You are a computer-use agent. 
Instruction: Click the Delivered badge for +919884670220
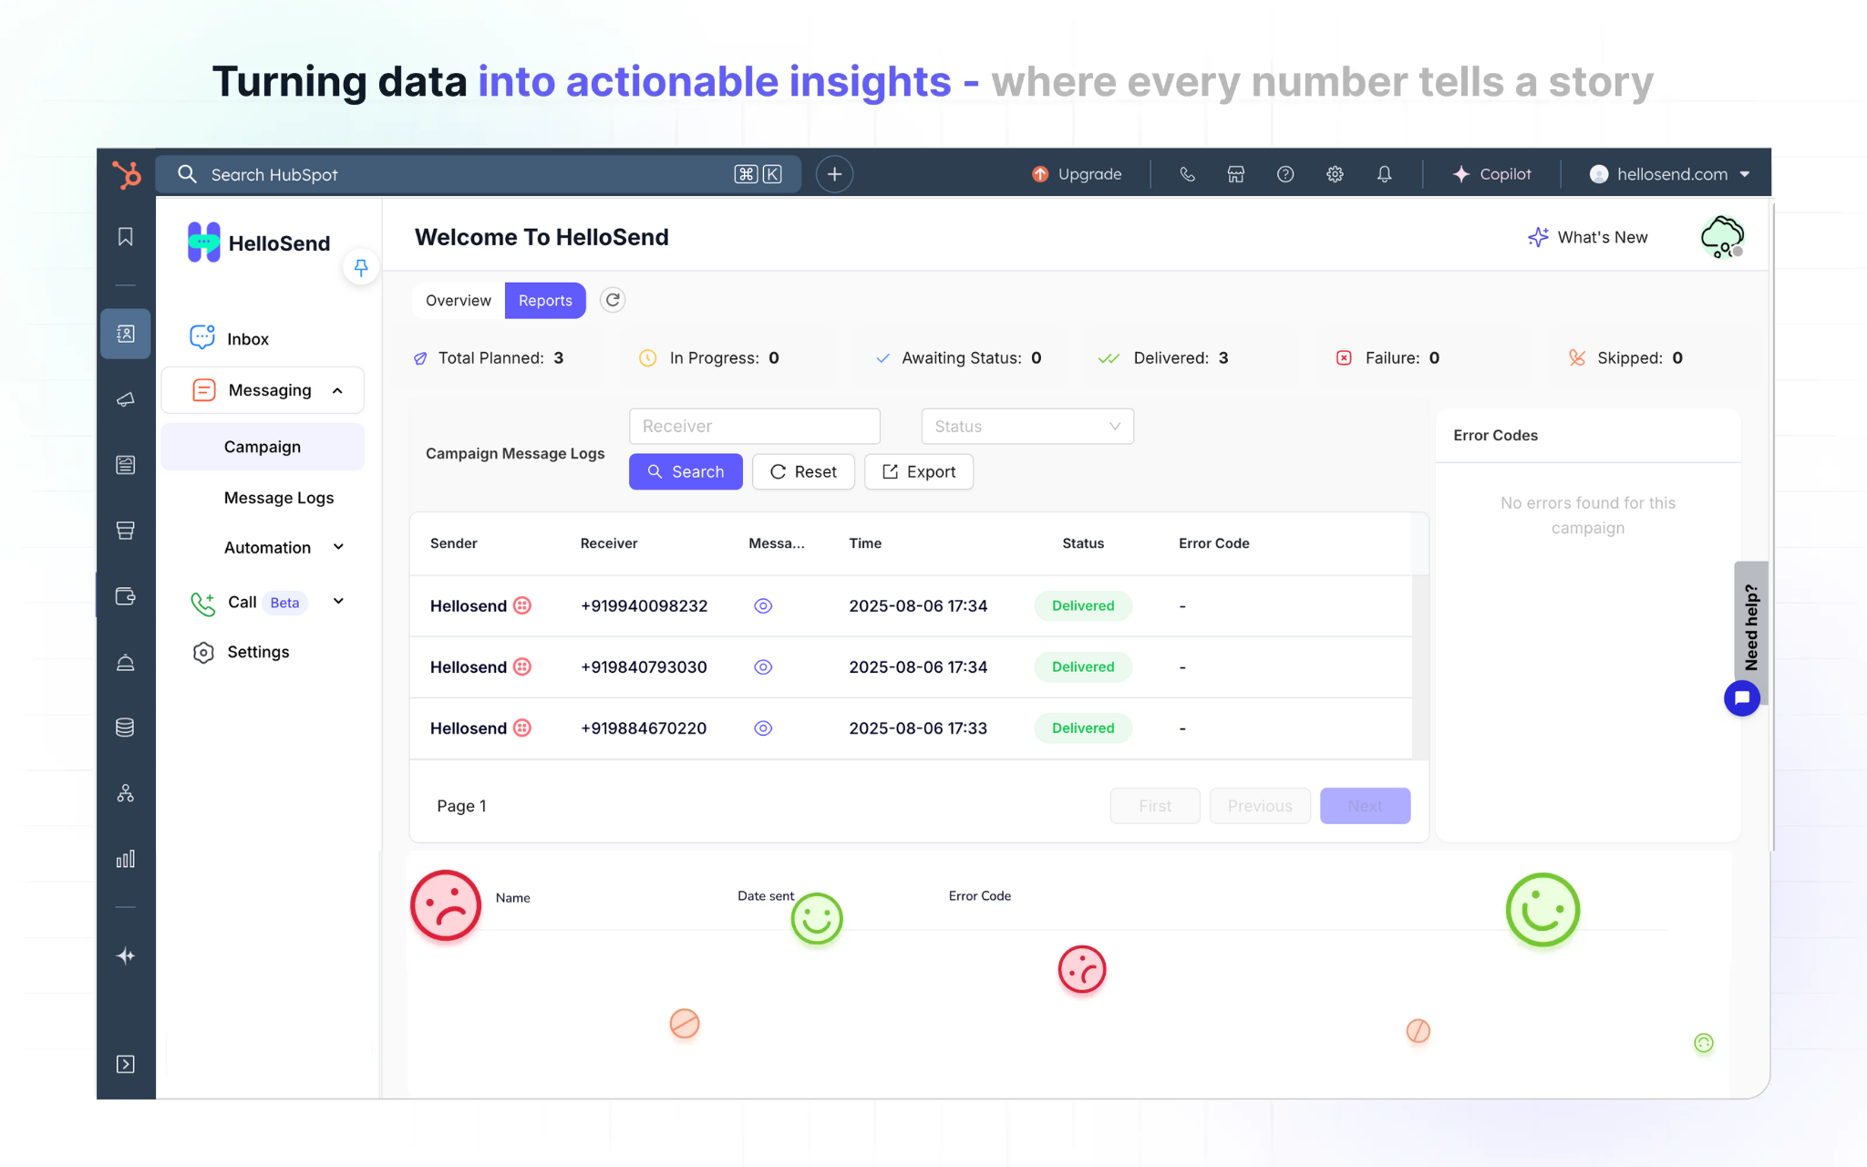pos(1083,728)
